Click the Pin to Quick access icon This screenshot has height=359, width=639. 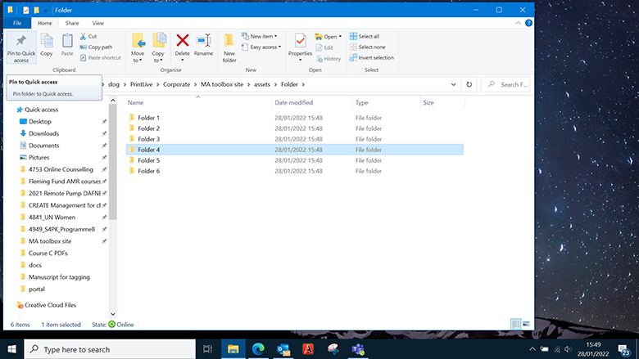[20, 44]
